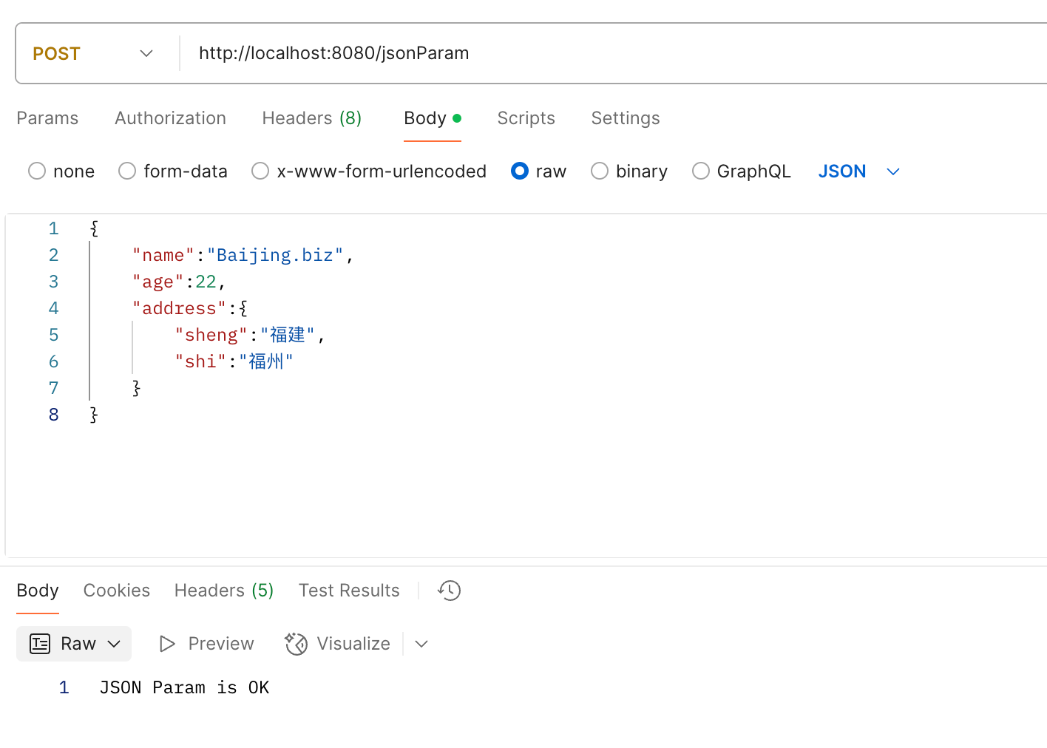
Task: Click the Visualize button
Action: coord(338,644)
